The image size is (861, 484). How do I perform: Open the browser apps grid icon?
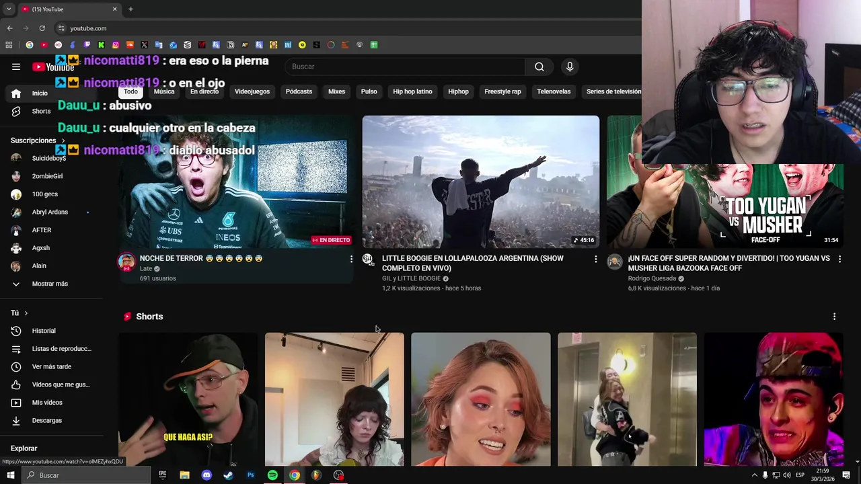[x=9, y=45]
